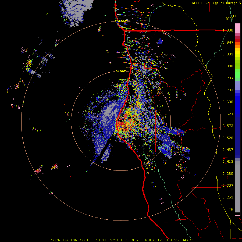242x242 pixels.
Task: Click the 0.467 color scale value
Action: point(228,150)
